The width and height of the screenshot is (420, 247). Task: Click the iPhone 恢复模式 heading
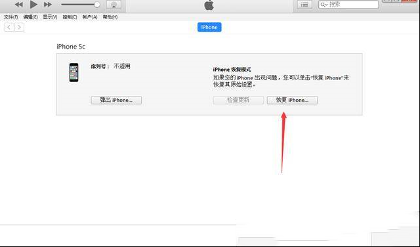232,70
